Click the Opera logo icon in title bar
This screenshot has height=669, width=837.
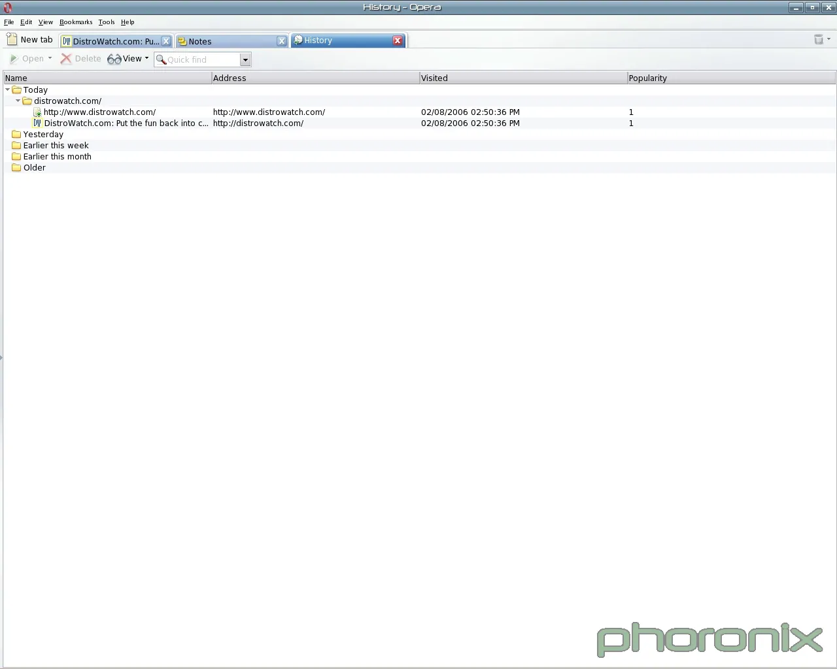pyautogui.click(x=8, y=8)
